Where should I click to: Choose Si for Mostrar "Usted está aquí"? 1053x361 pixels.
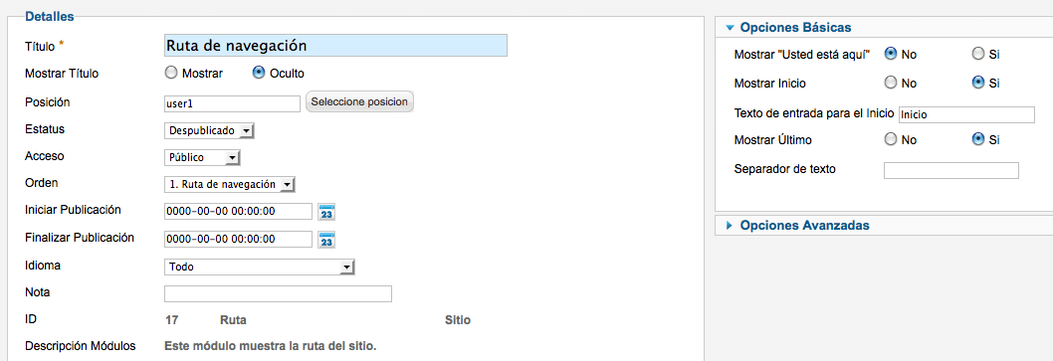tap(978, 54)
